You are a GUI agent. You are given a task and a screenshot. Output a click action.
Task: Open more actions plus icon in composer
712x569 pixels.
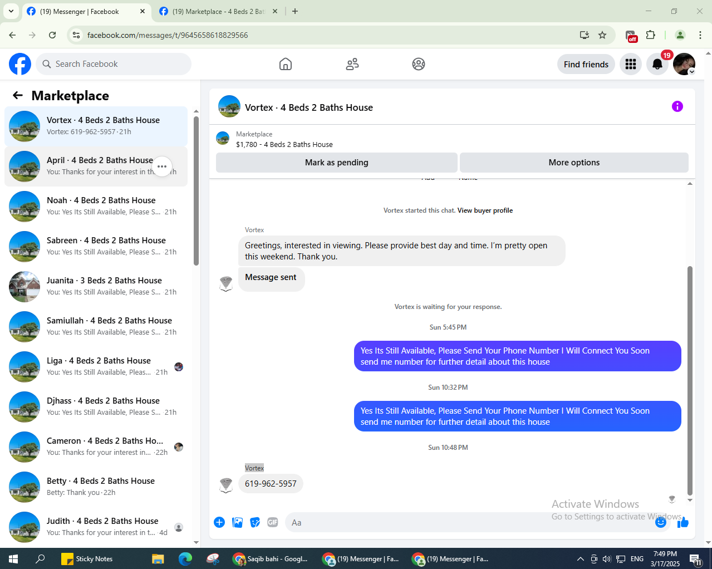pyautogui.click(x=219, y=522)
